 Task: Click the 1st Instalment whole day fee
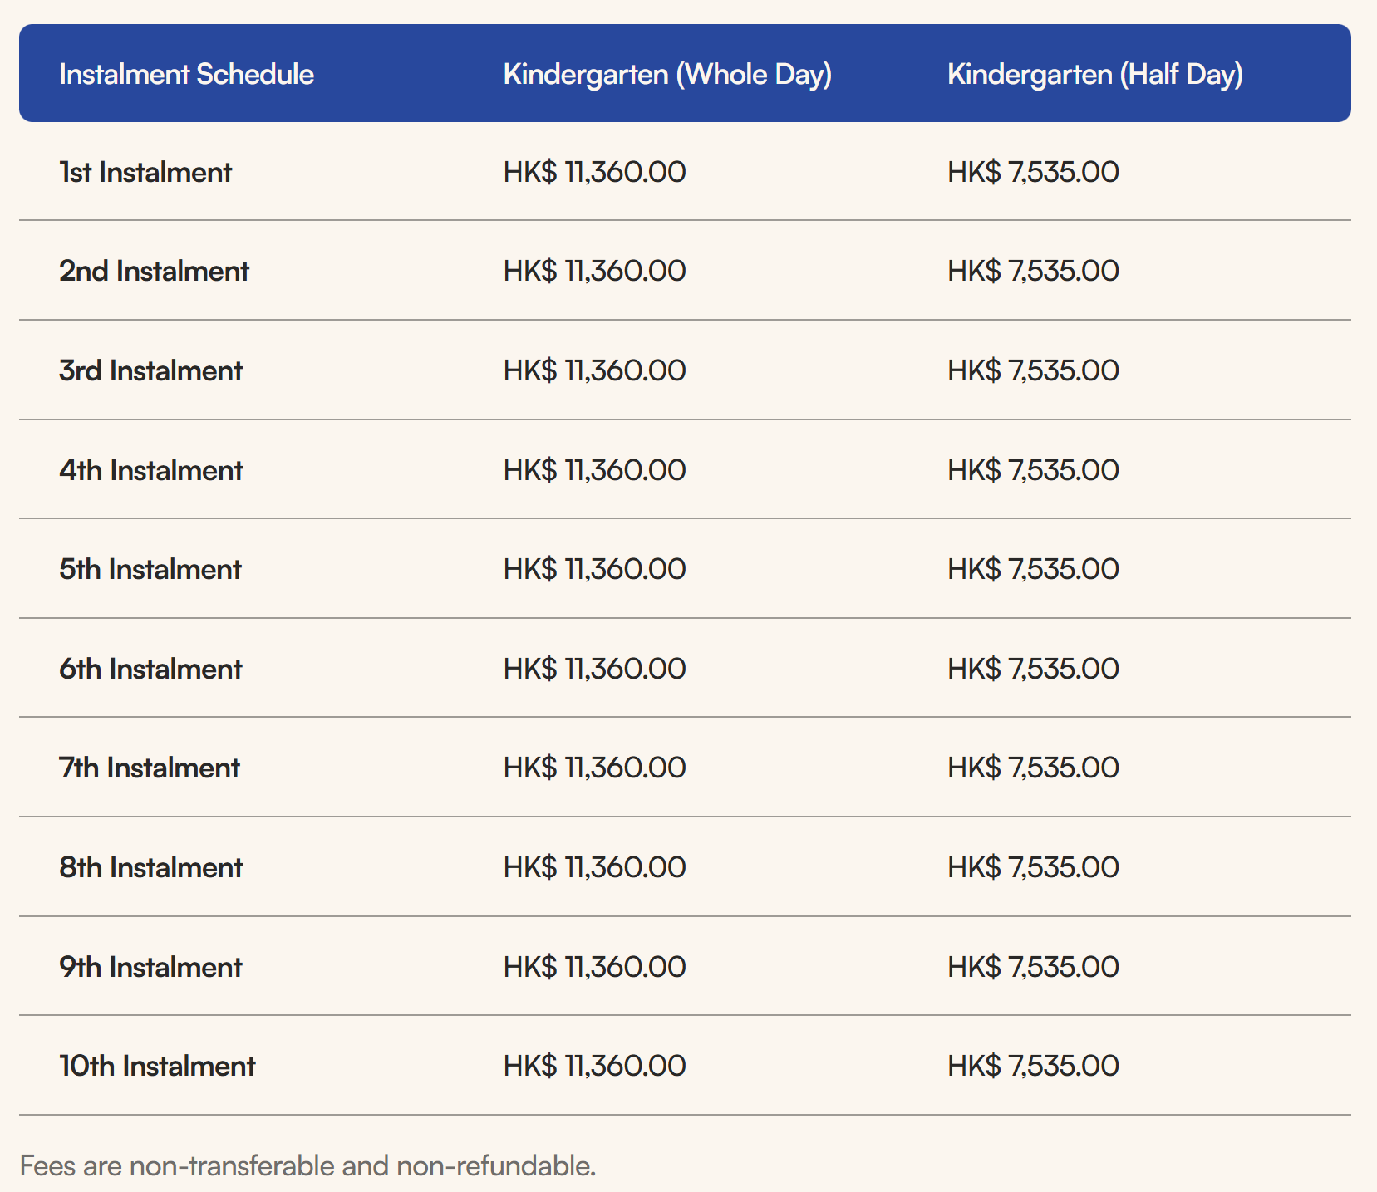point(594,172)
